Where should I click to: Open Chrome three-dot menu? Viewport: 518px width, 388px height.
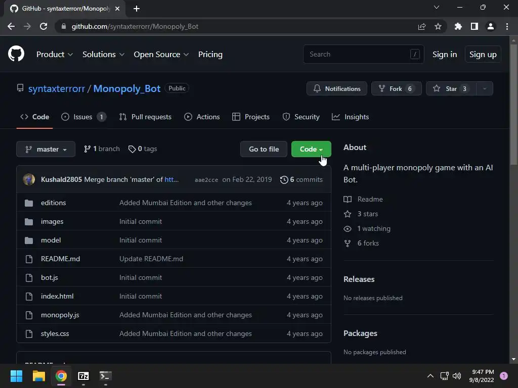507,26
